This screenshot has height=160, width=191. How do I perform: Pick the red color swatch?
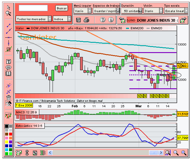11,134
